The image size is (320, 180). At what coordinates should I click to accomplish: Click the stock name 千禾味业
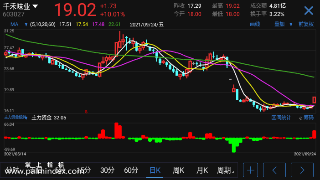16,6
